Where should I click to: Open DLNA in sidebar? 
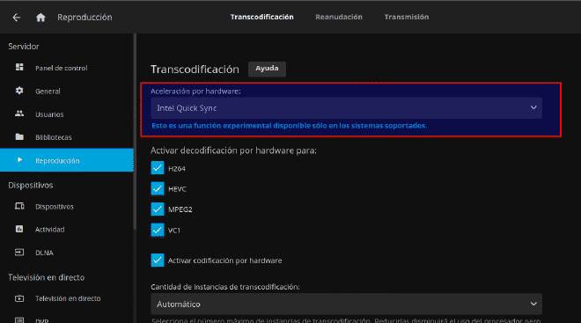[x=67, y=253]
